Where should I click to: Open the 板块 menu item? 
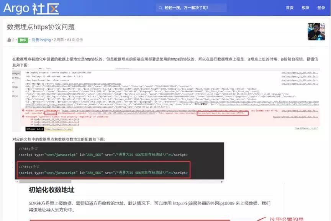click(305, 8)
